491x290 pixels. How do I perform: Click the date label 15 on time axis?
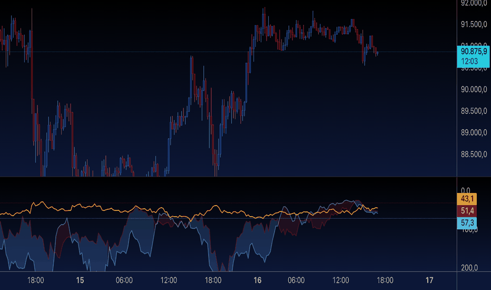pyautogui.click(x=80, y=281)
